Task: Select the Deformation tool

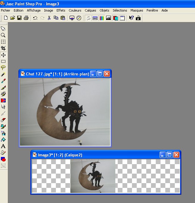Action: (x=3, y=42)
